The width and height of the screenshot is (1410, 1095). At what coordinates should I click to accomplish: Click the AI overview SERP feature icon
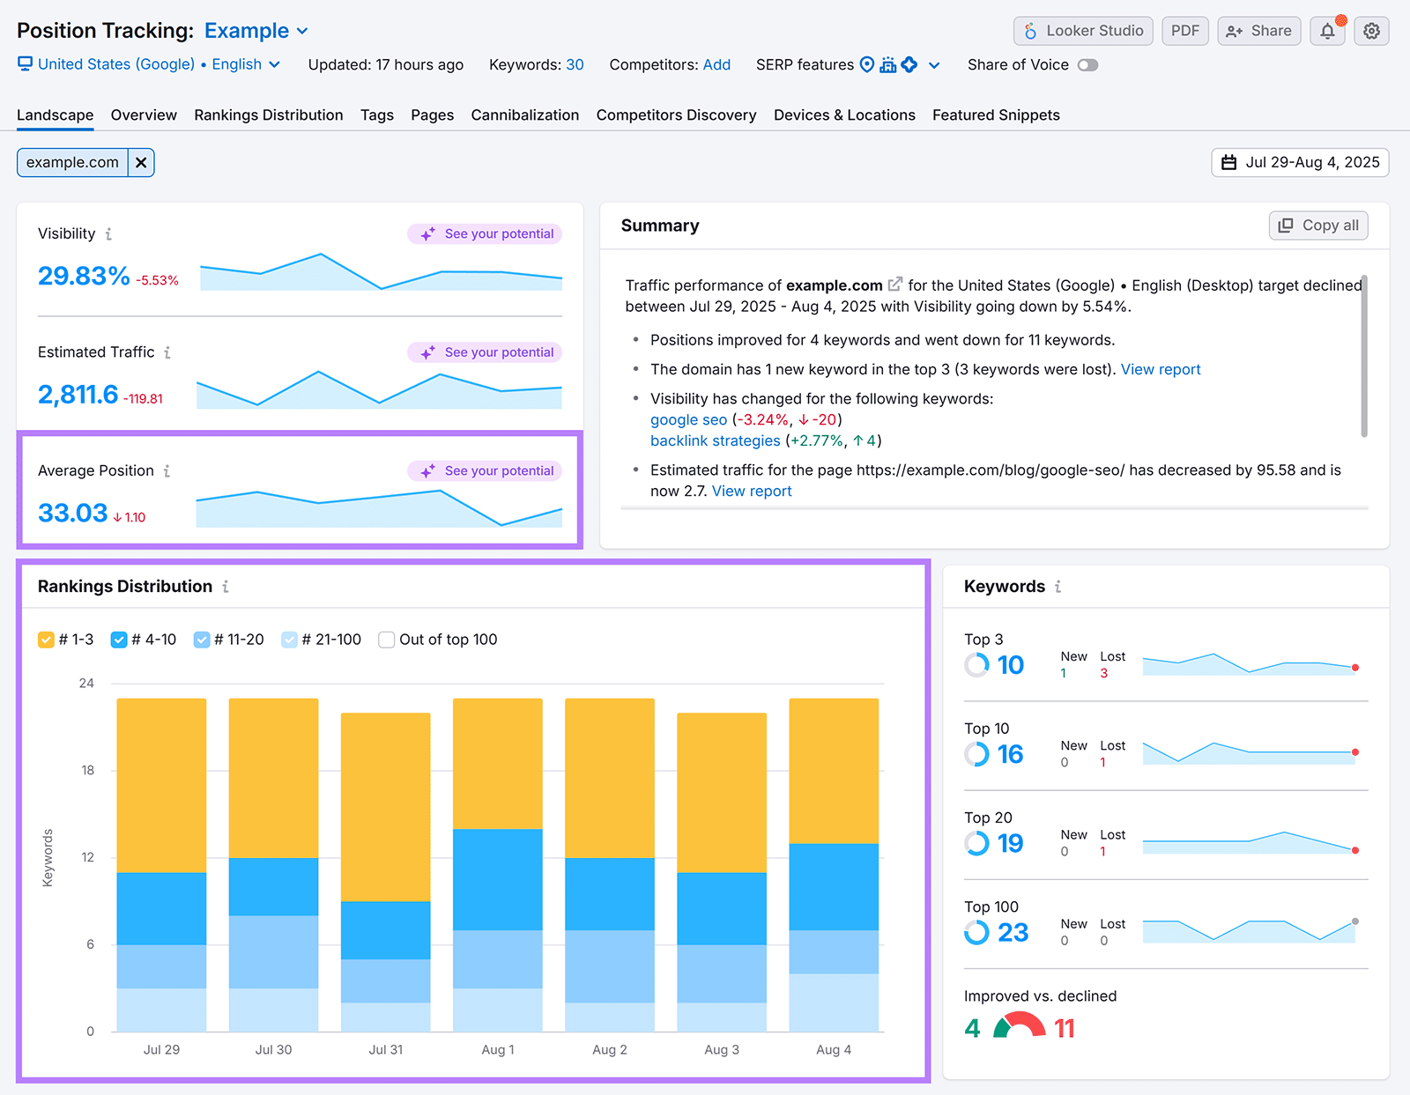[909, 64]
